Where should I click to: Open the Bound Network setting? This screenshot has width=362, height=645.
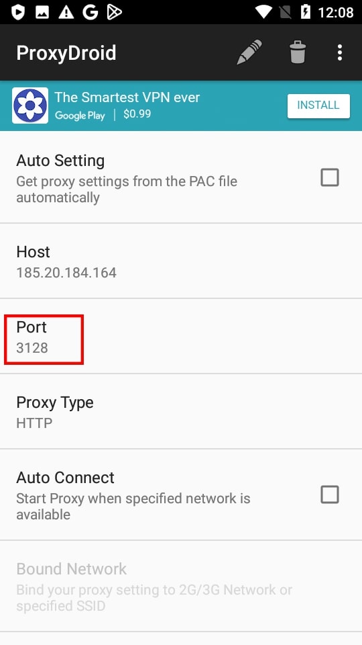(x=181, y=586)
